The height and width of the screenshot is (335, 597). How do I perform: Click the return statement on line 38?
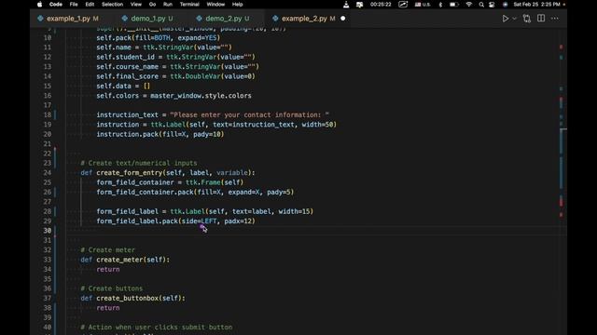[108, 308]
